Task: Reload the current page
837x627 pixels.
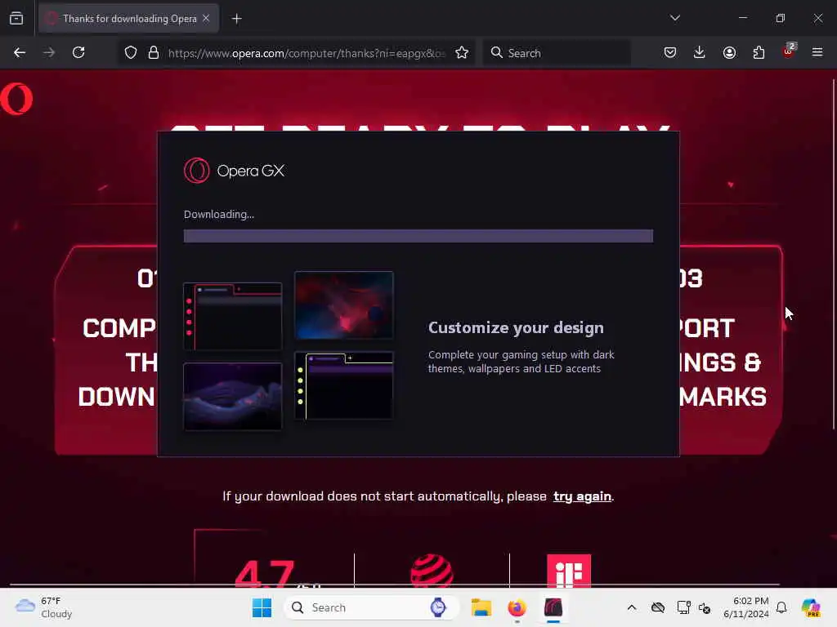Action: [78, 52]
